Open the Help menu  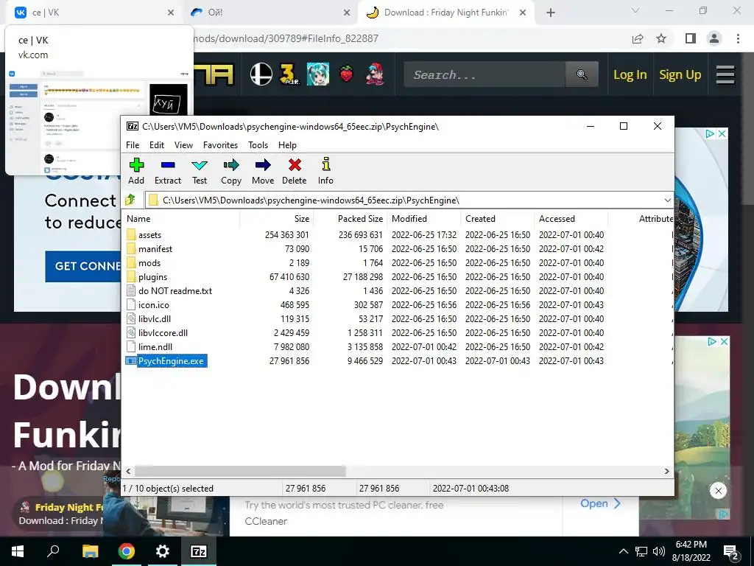[288, 145]
